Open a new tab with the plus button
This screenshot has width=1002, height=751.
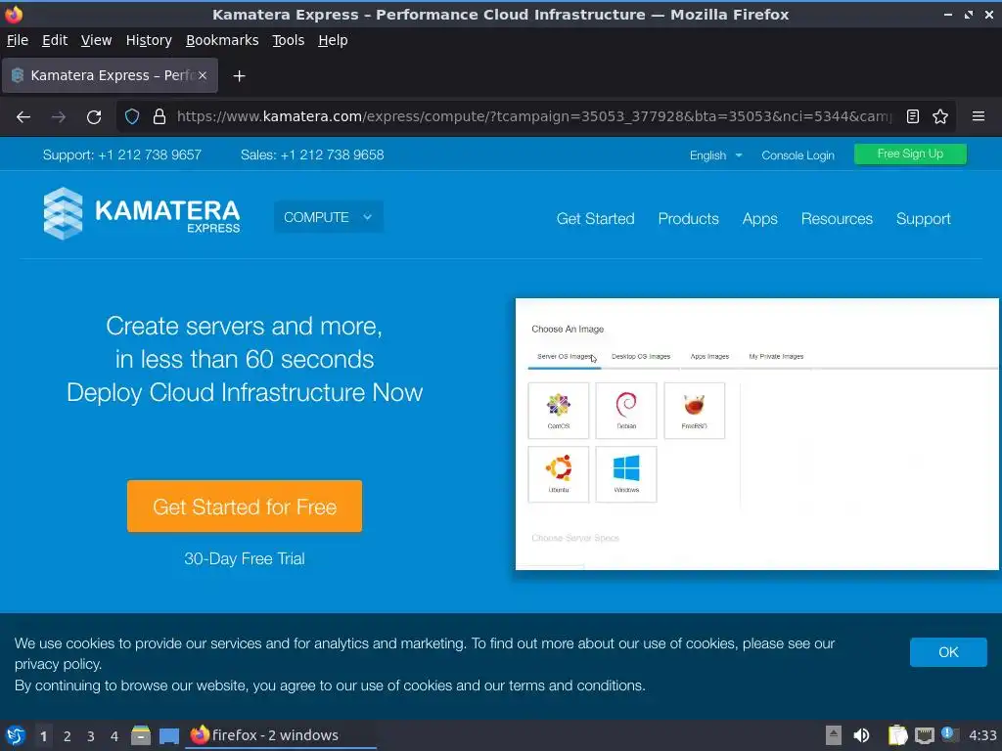coord(239,76)
